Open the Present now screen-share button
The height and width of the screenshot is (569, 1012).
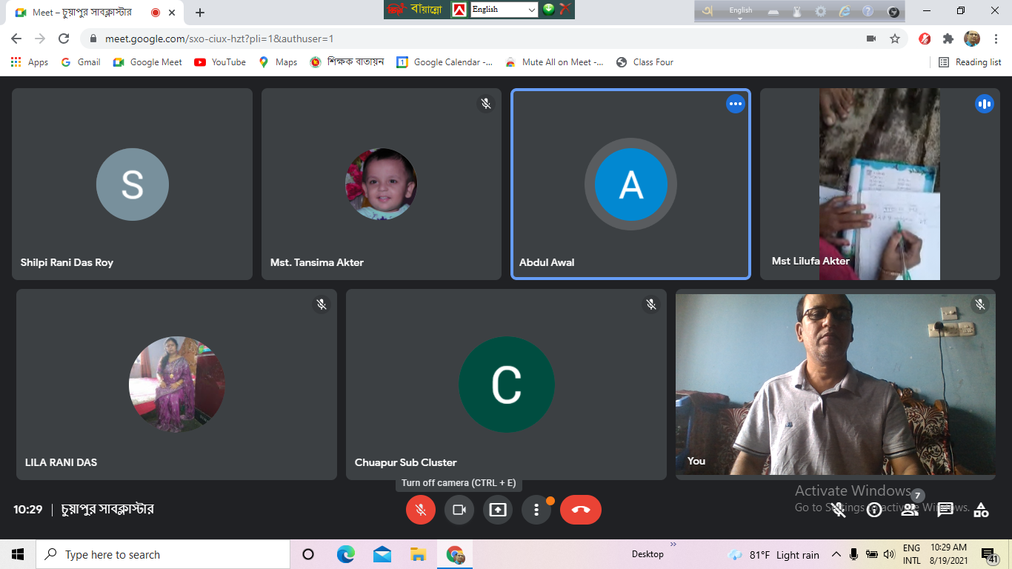[498, 510]
